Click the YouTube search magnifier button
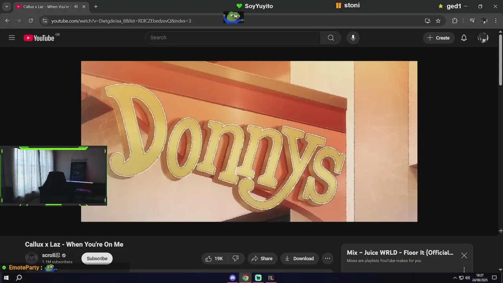Screen dimensions: 503x283 pyautogui.click(x=331, y=38)
